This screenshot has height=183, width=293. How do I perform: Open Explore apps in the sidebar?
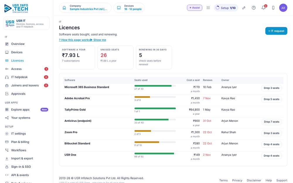(x=27, y=110)
